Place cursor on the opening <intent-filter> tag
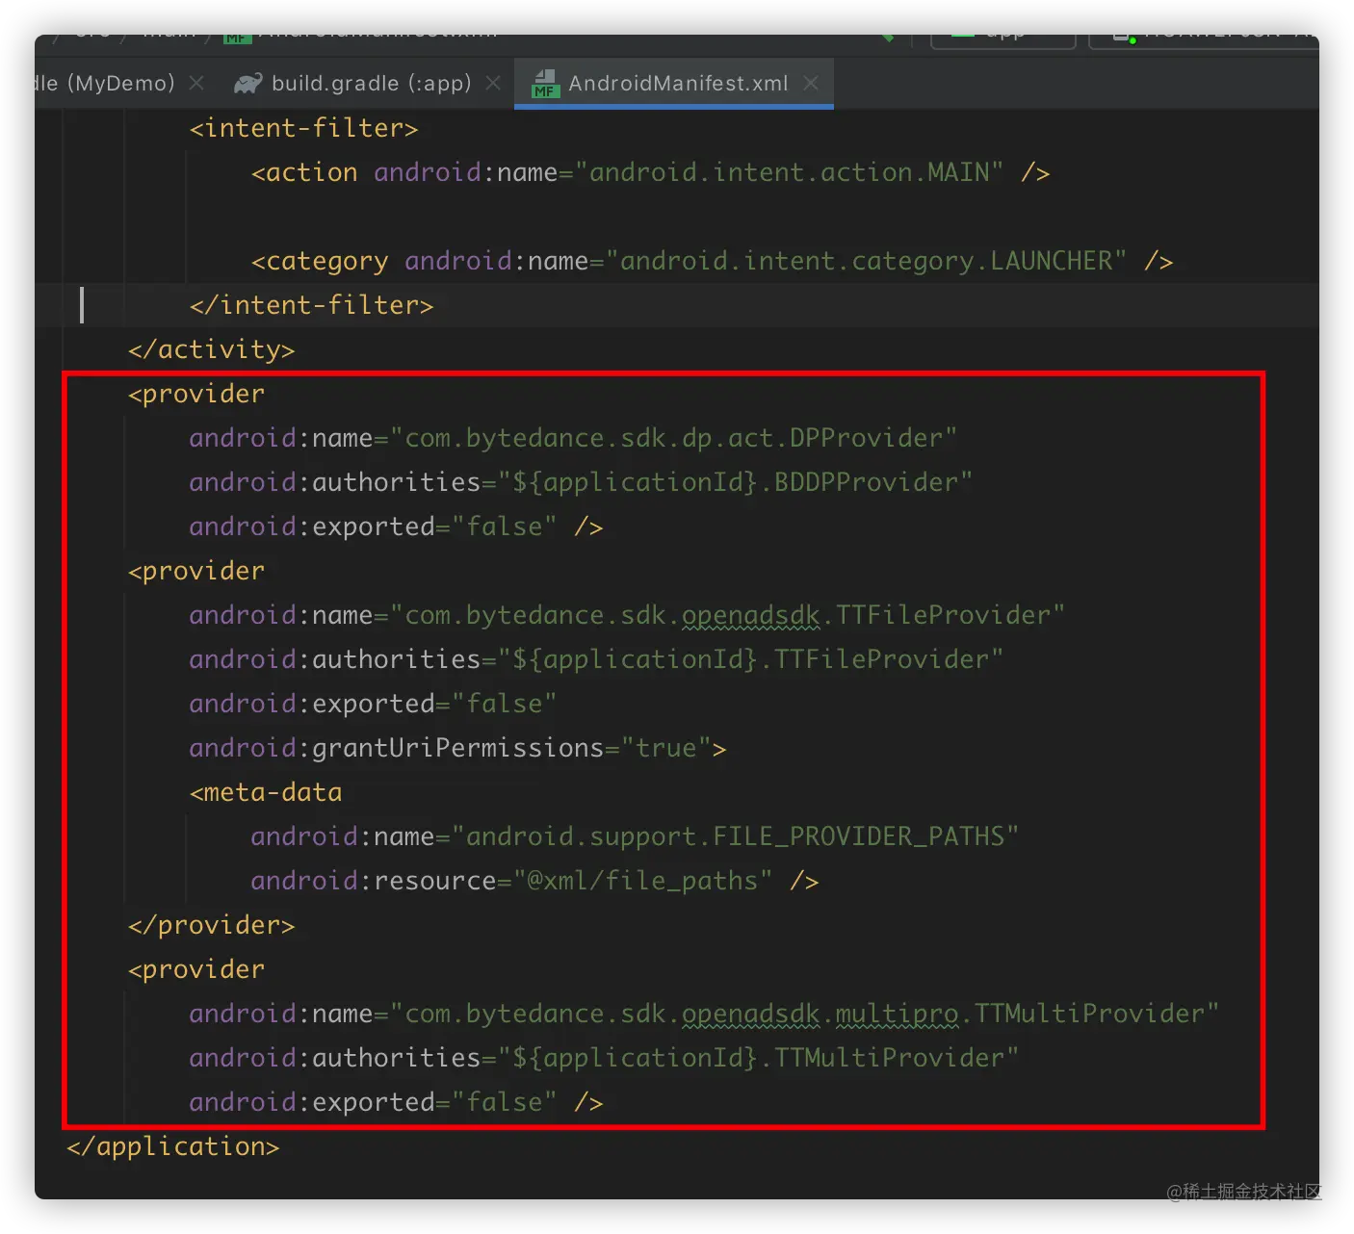Screen dimensions: 1354x1234 [304, 128]
